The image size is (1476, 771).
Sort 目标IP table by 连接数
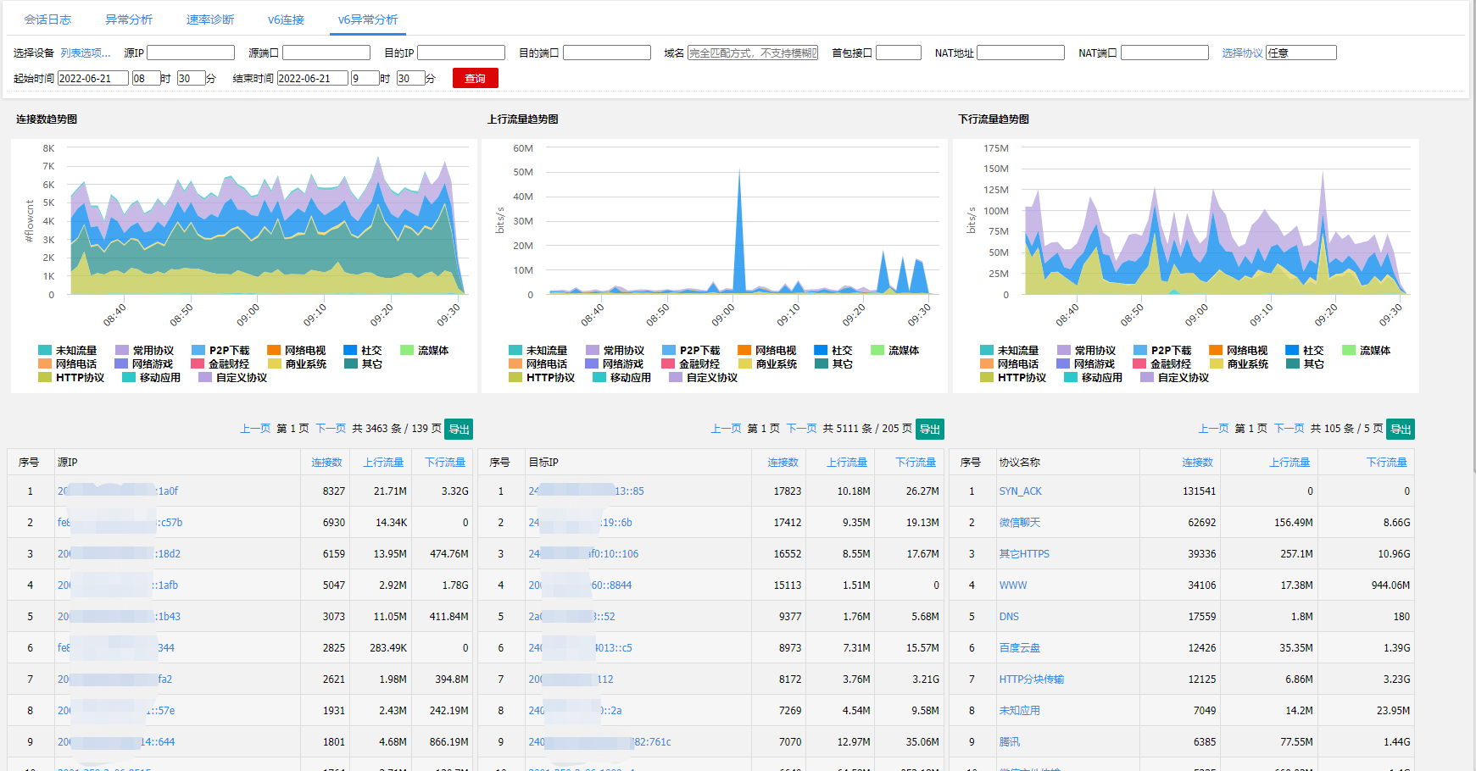[x=783, y=462]
